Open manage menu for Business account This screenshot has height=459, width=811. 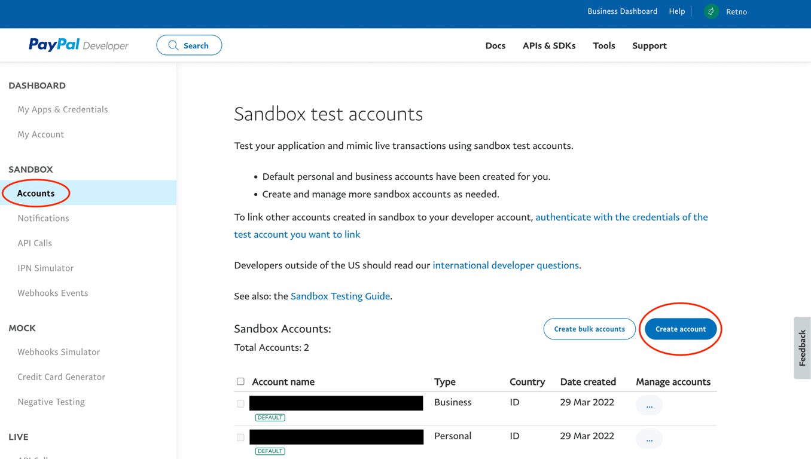coord(649,406)
